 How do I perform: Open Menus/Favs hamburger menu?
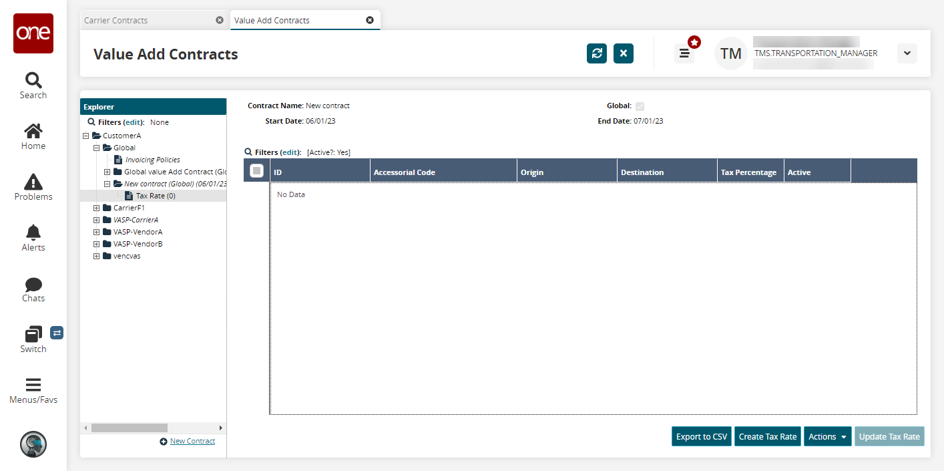[x=33, y=391]
